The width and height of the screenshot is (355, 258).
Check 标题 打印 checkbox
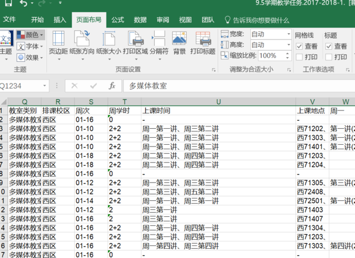tap(329, 57)
